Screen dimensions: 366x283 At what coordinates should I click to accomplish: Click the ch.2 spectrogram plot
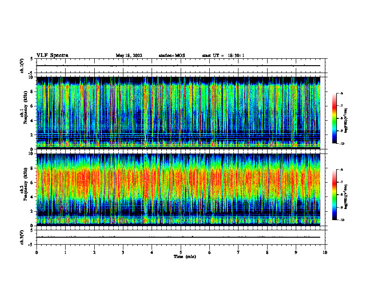pyautogui.click(x=178, y=190)
